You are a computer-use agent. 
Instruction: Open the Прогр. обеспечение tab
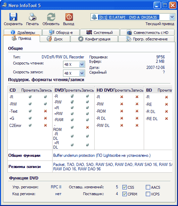coord(146,39)
